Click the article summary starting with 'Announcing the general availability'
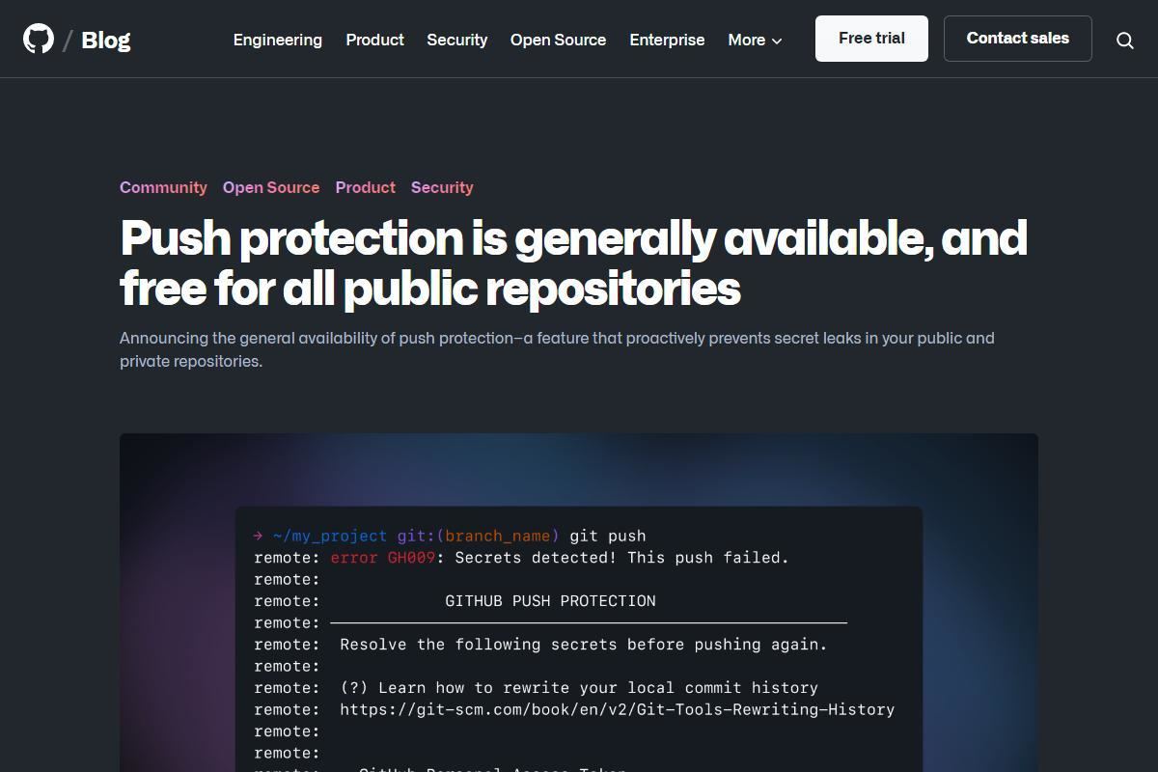Image resolution: width=1158 pixels, height=772 pixels. (x=557, y=349)
